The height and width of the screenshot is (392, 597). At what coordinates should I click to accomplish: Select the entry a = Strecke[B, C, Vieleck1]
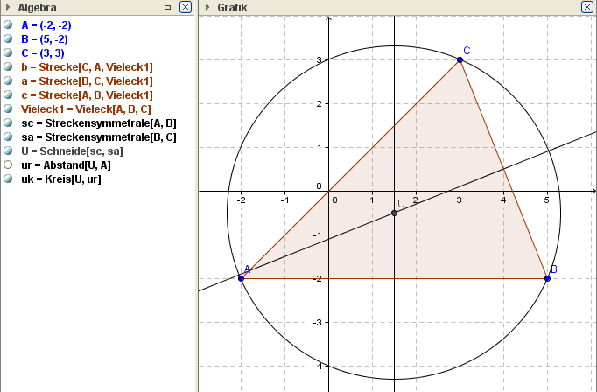[x=86, y=80]
